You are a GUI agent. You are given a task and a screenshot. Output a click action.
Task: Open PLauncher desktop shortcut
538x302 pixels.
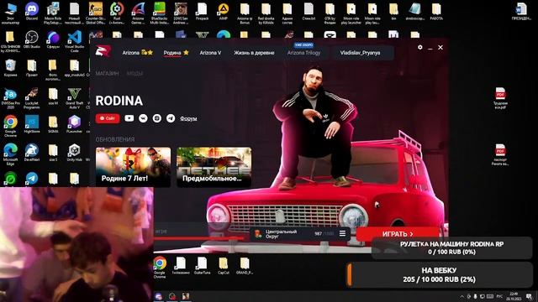pyautogui.click(x=74, y=124)
